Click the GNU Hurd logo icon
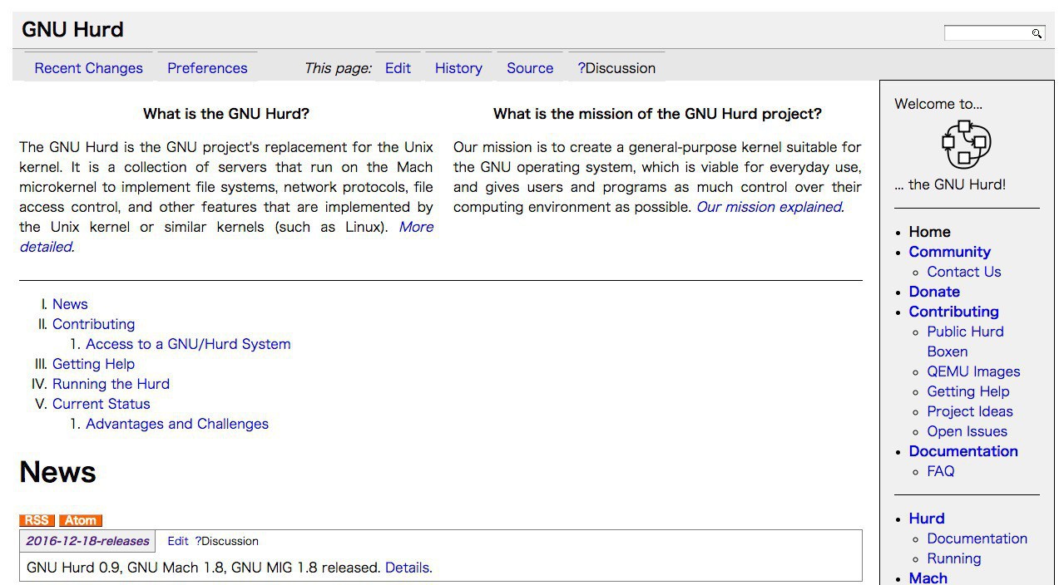This screenshot has width=1064, height=585. click(966, 143)
